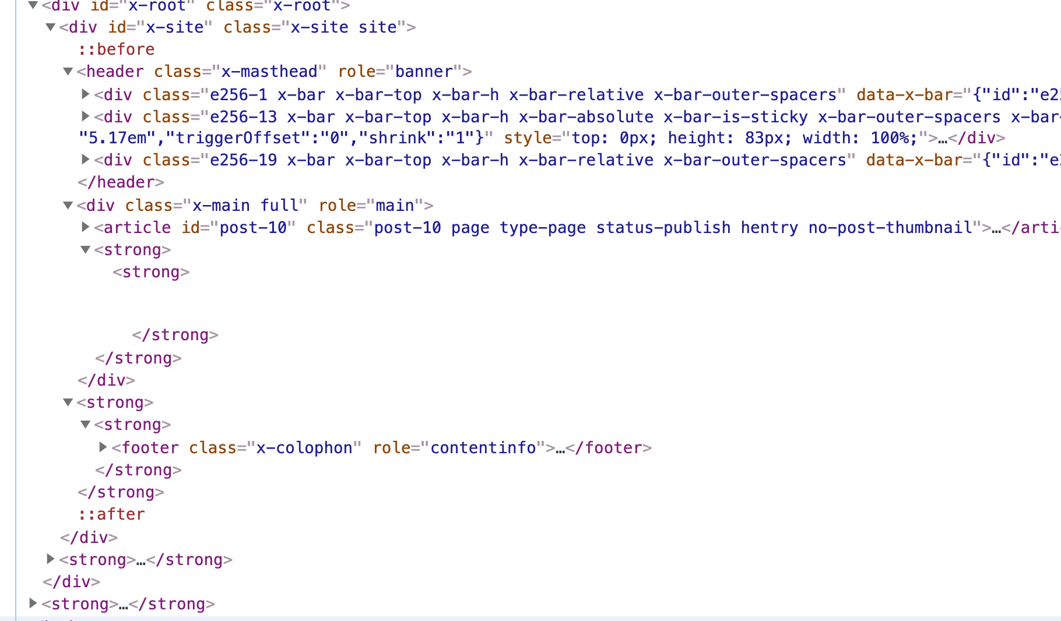The image size is (1061, 621).
Task: Expand the e256-1 x-bar div
Action: pos(86,94)
